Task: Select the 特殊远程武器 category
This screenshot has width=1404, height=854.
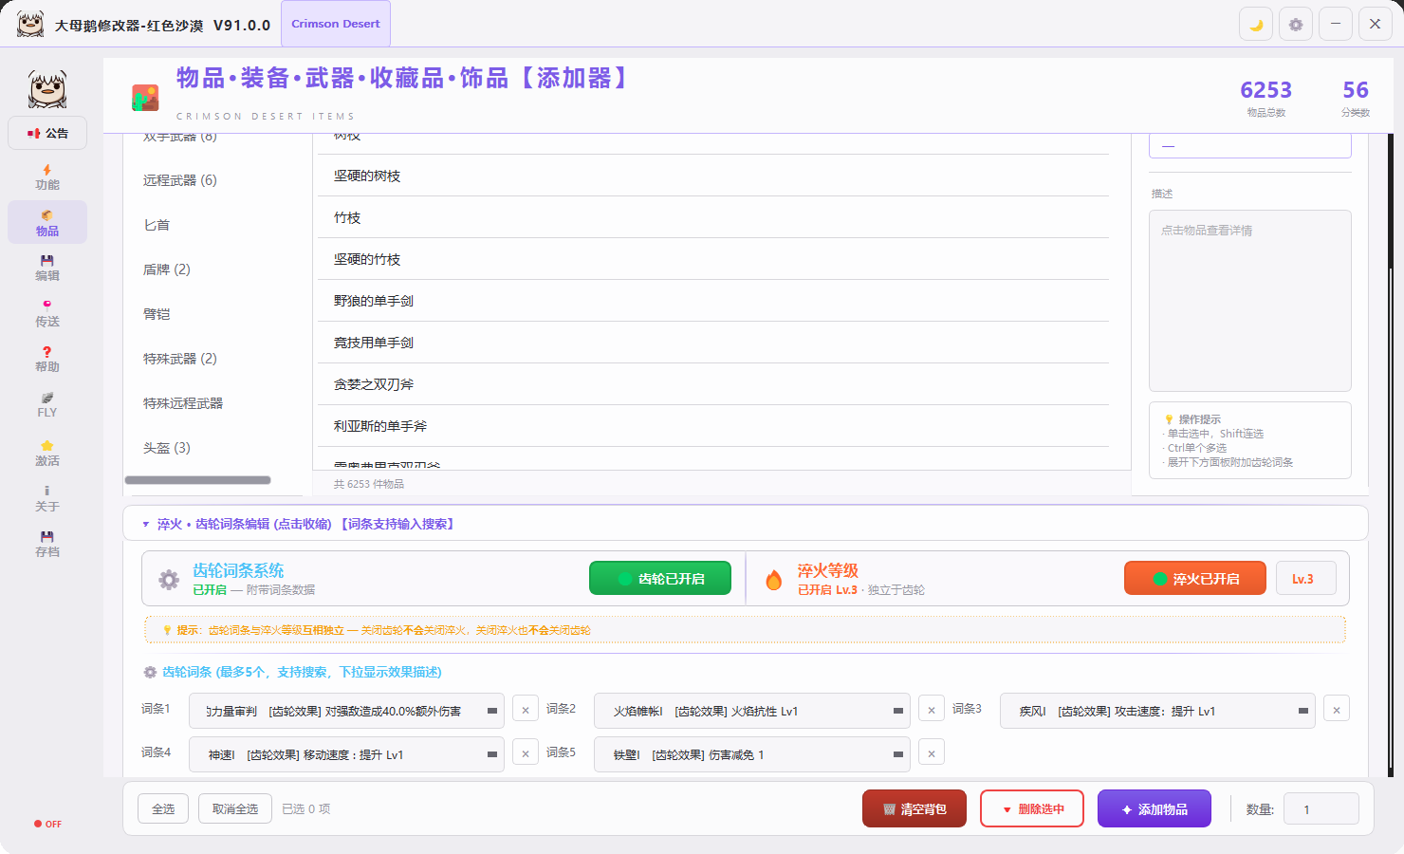Action: point(183,403)
